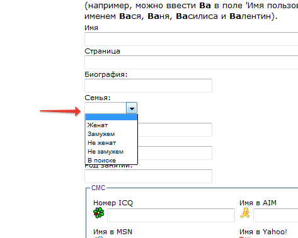
Task: Select the empty highlighted dropdown option
Action: click(112, 117)
